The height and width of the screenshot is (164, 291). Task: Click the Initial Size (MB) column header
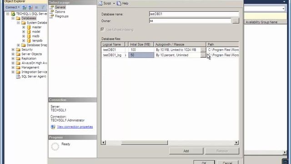click(141, 45)
